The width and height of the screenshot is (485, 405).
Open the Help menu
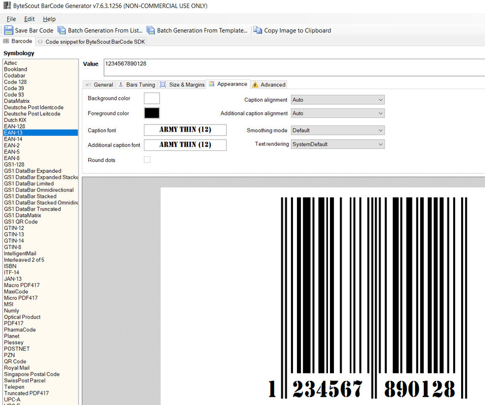[x=49, y=19]
